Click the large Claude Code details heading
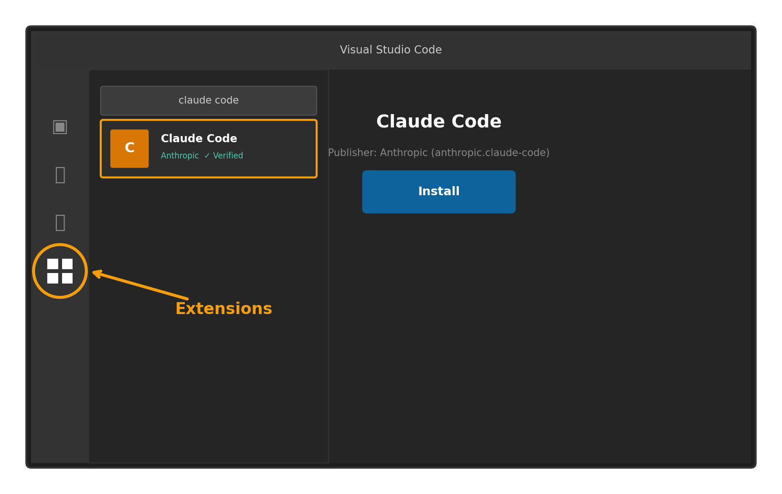782x494 pixels. click(439, 122)
